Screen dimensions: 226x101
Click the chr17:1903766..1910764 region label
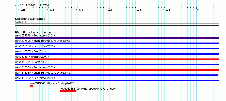tap(32, 6)
